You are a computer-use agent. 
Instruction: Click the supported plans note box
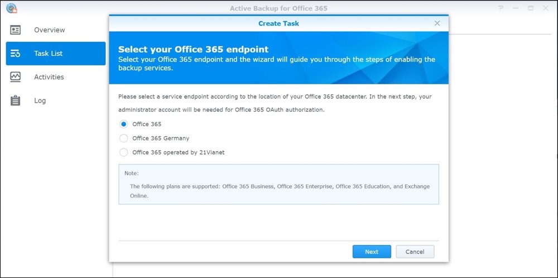point(278,184)
